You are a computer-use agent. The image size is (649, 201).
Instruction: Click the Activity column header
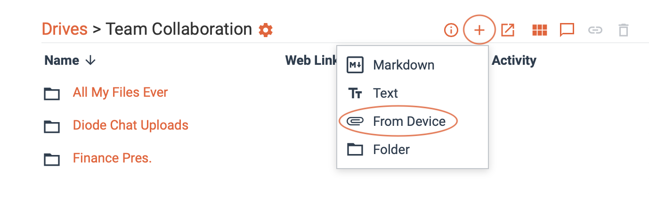[x=514, y=61]
